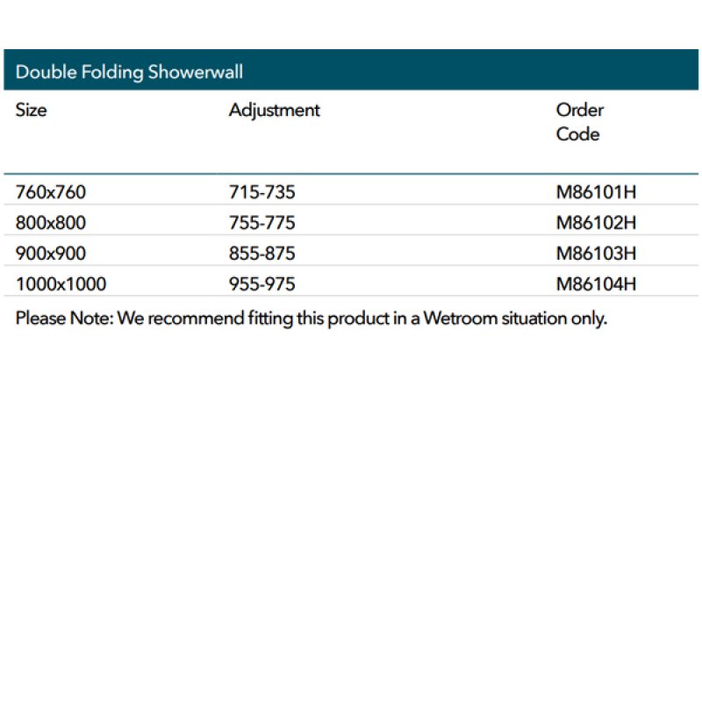This screenshot has height=702, width=702.
Task: Click the 855-875 adjustment value
Action: point(262,254)
